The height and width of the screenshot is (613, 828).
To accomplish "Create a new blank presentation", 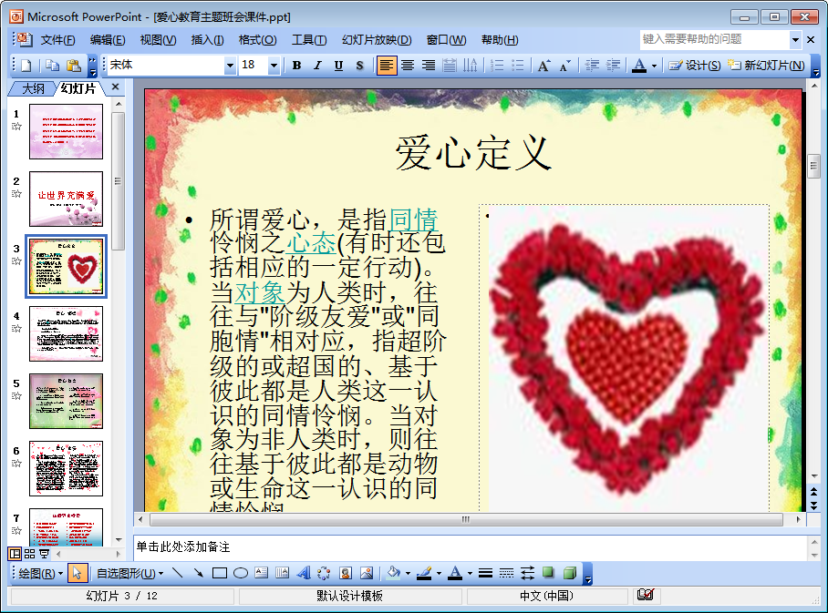I will (26, 66).
